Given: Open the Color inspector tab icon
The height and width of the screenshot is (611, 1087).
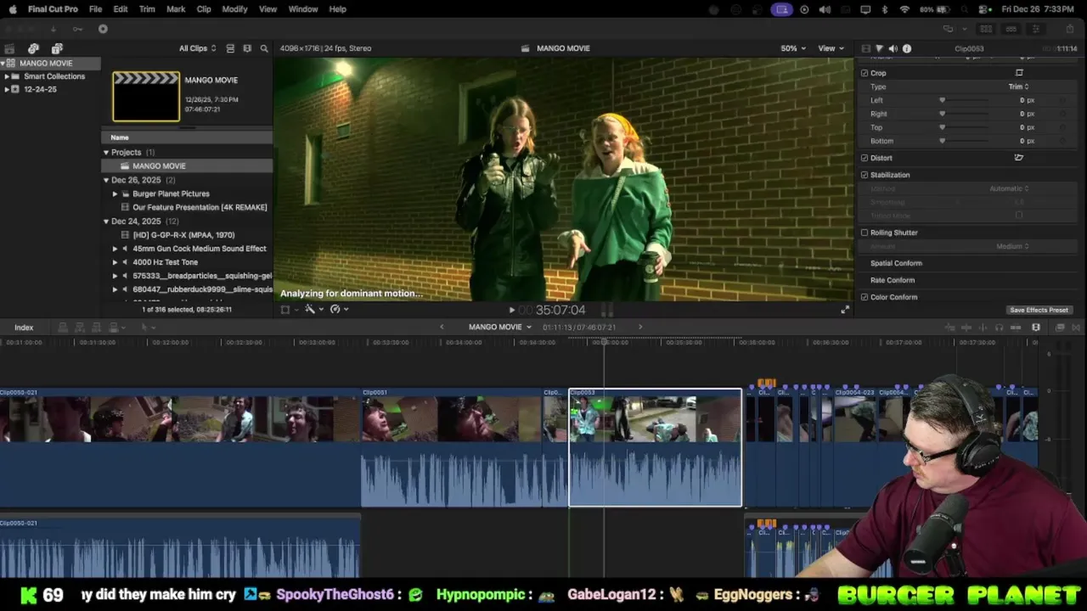Looking at the screenshot, I should [x=879, y=48].
